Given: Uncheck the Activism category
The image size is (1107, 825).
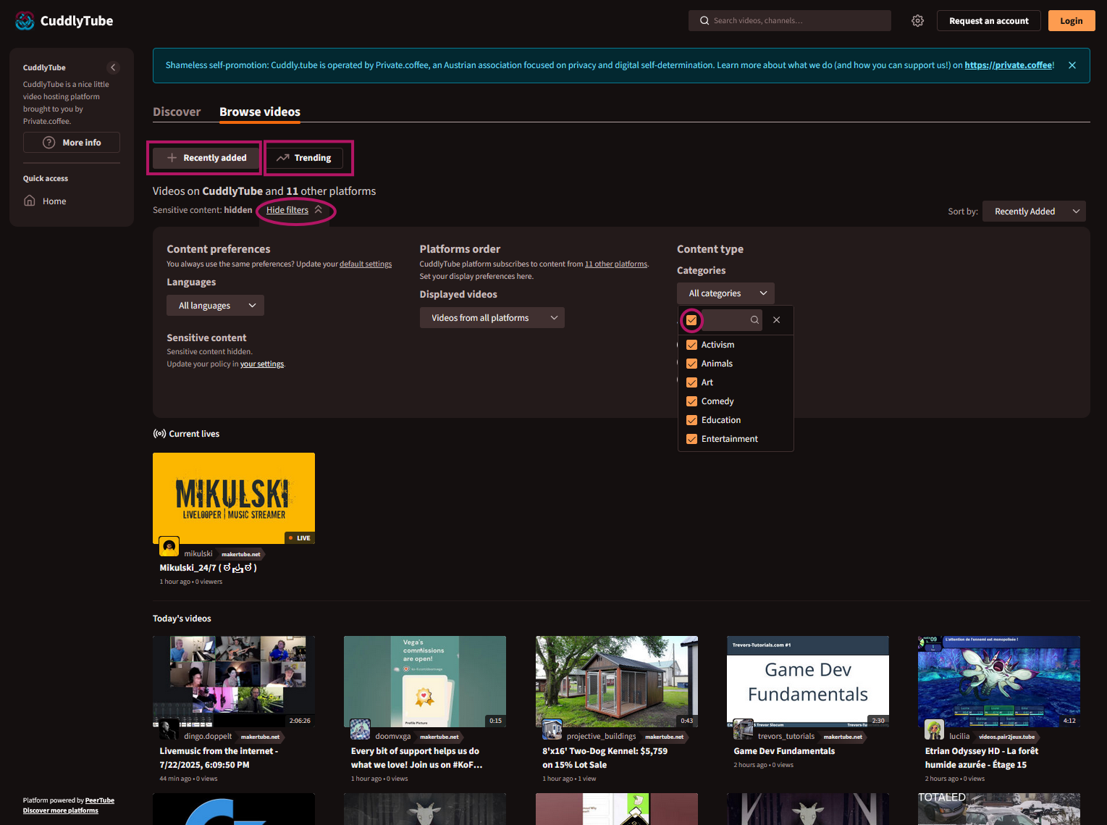Looking at the screenshot, I should point(691,345).
